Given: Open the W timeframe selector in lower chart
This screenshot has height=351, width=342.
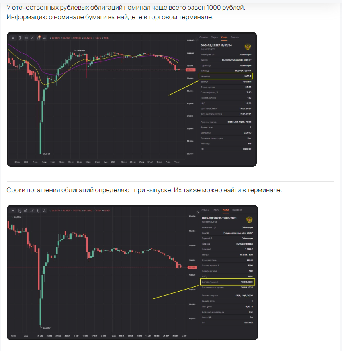Looking at the screenshot, I should pyautogui.click(x=13, y=210).
